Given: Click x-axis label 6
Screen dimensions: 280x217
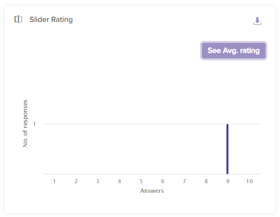Looking at the screenshot, I should click(x=163, y=181).
